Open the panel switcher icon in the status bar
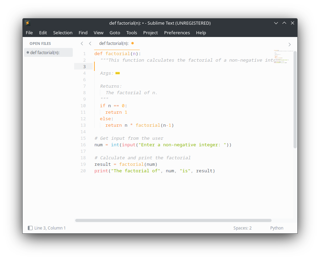Screen dimensions: 320x260 pyautogui.click(x=30, y=228)
